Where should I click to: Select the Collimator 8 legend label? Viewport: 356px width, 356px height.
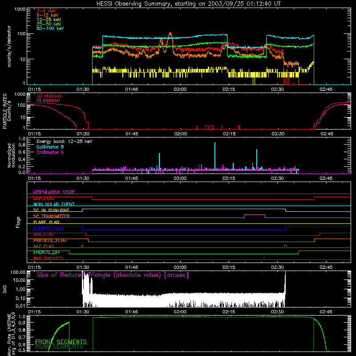pos(50,147)
